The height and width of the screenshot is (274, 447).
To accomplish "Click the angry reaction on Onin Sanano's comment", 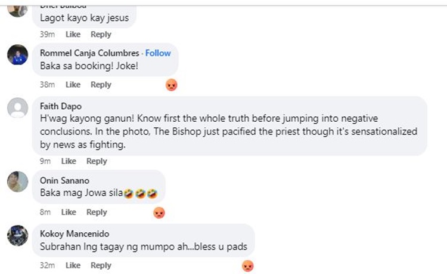I will (x=159, y=213).
